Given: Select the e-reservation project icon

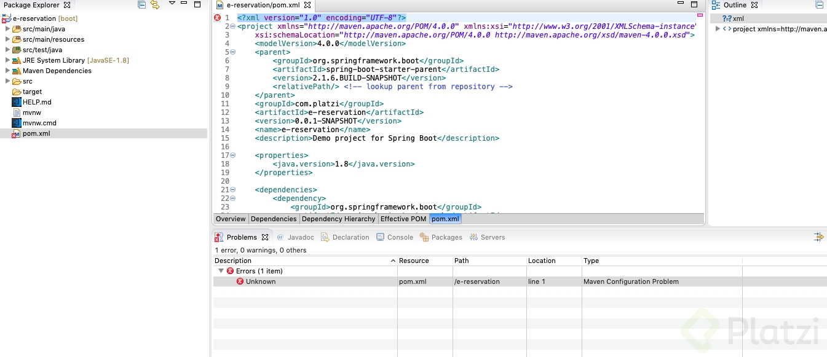Looking at the screenshot, I should point(7,18).
